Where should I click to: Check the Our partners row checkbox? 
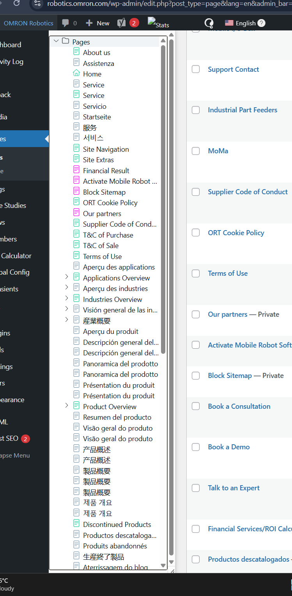[x=196, y=314]
